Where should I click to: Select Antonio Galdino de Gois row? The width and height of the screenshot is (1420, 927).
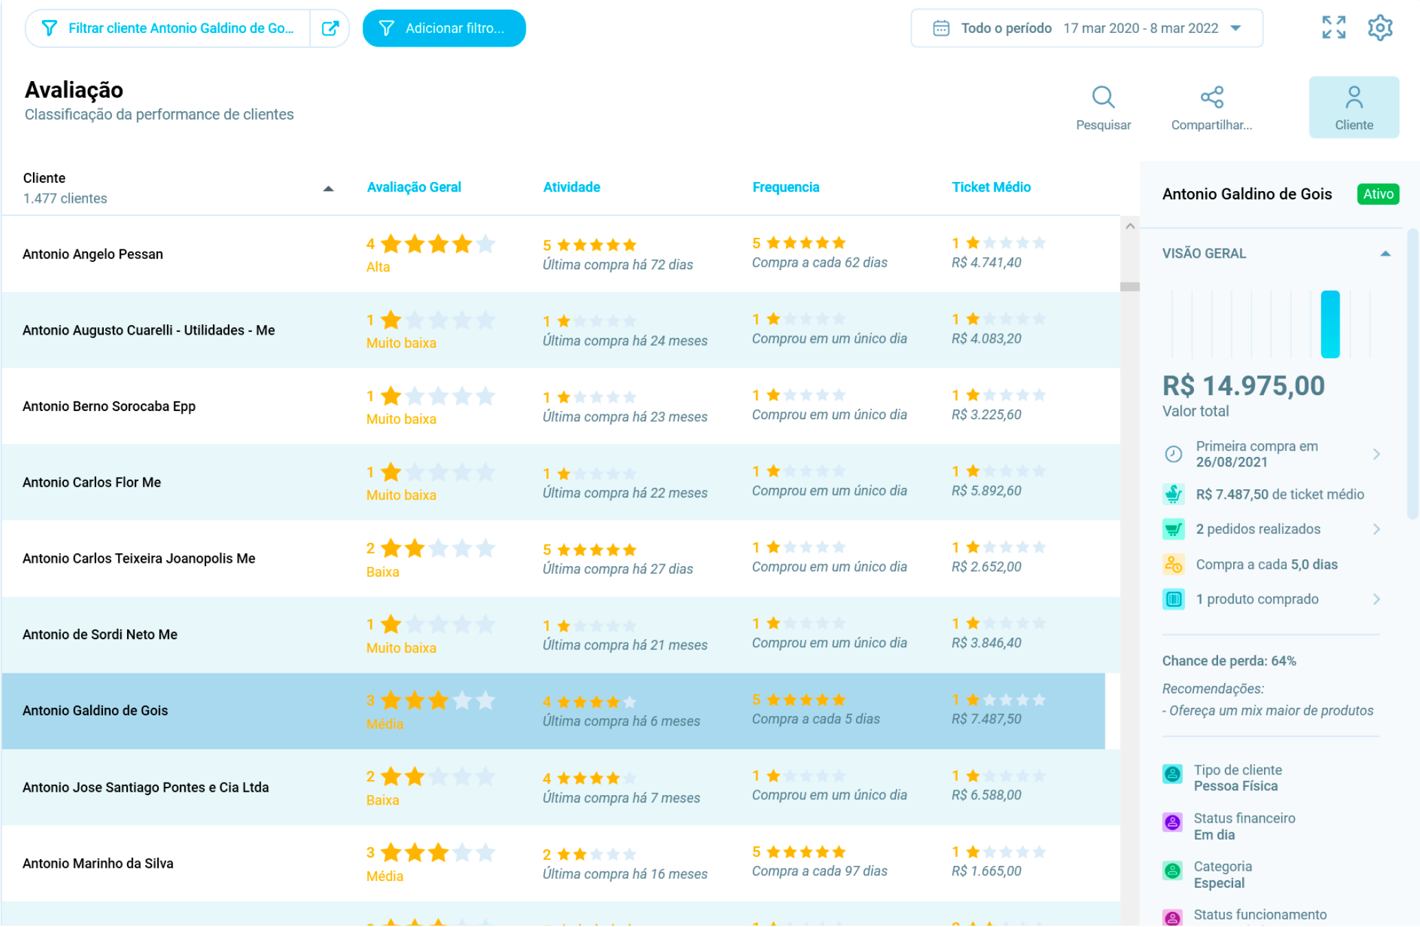tap(554, 711)
